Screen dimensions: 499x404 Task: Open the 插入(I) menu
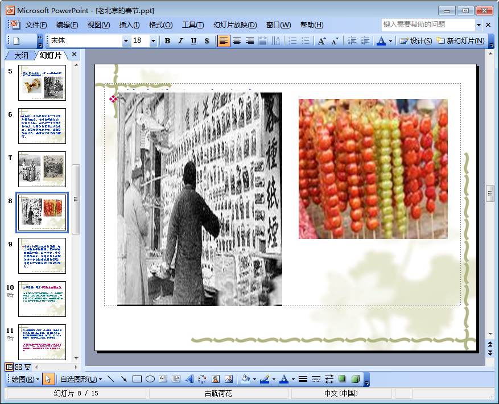click(129, 25)
